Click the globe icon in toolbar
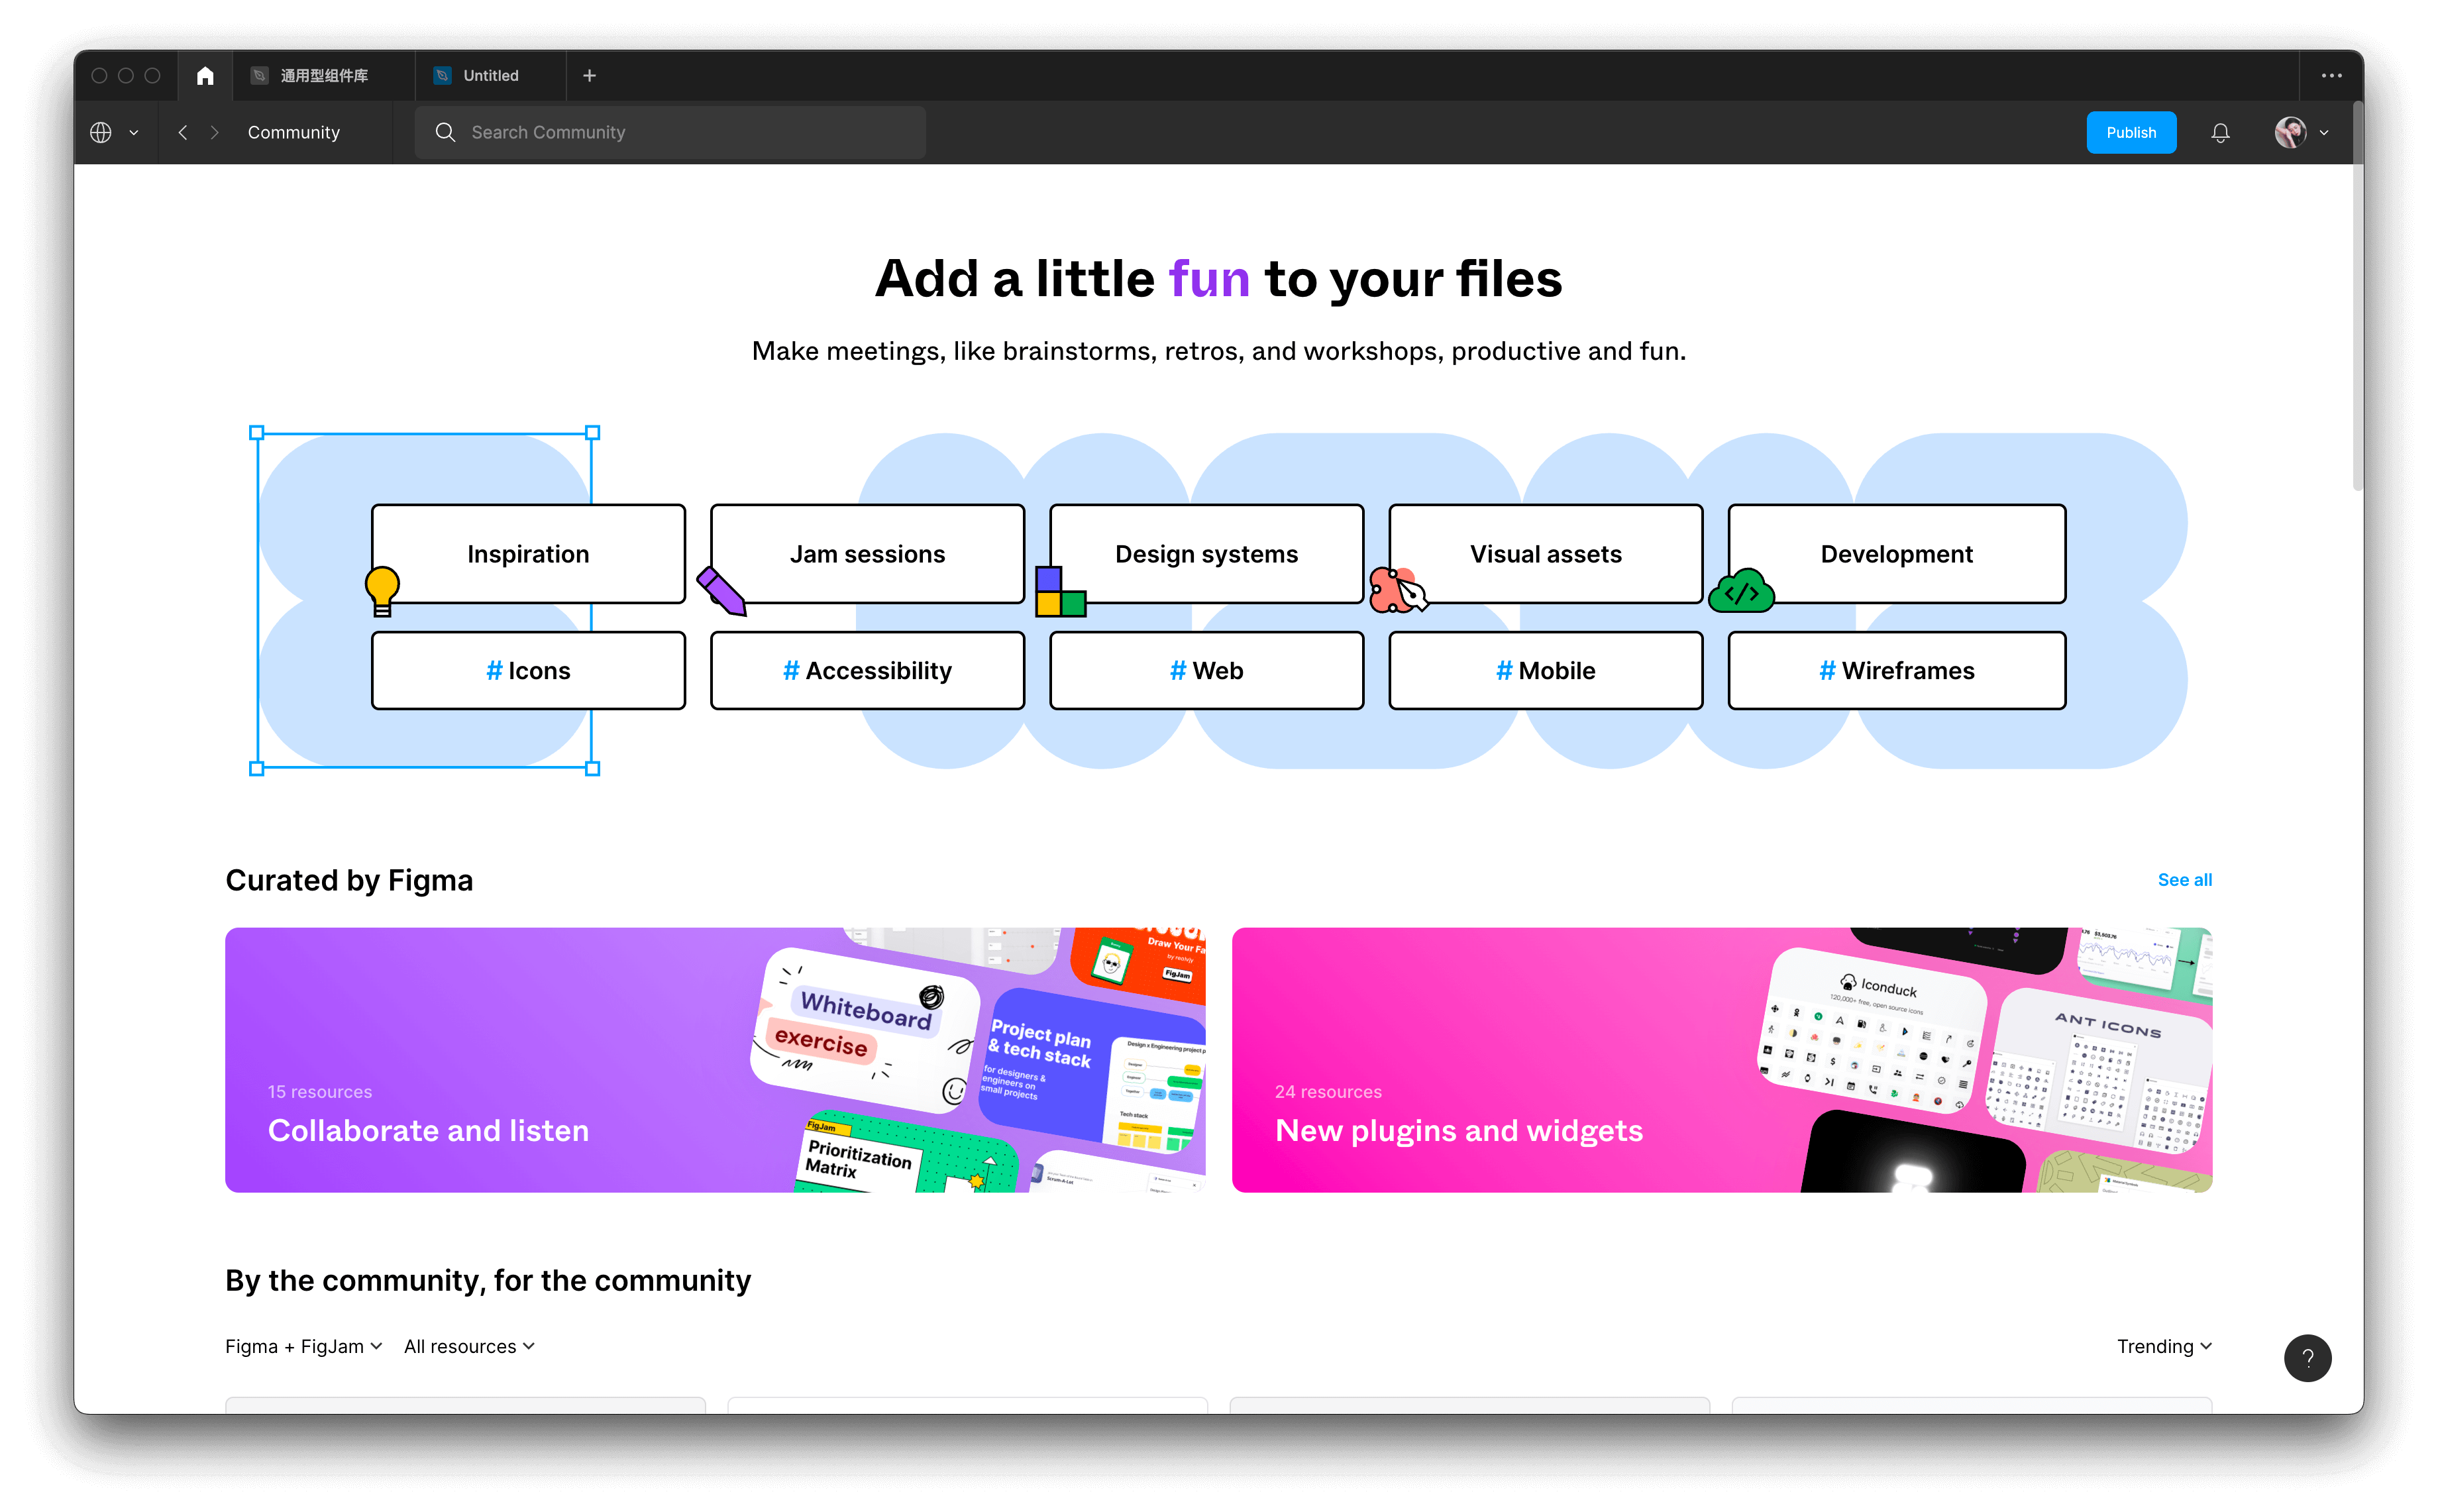Viewport: 2438px width, 1512px height. (101, 133)
